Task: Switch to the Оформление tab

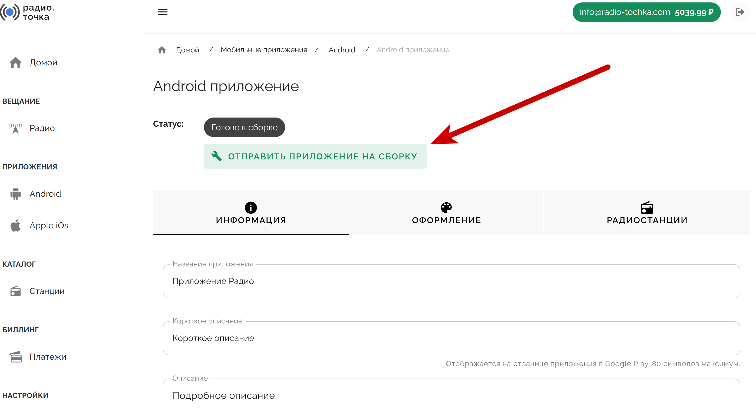Action: [x=446, y=213]
